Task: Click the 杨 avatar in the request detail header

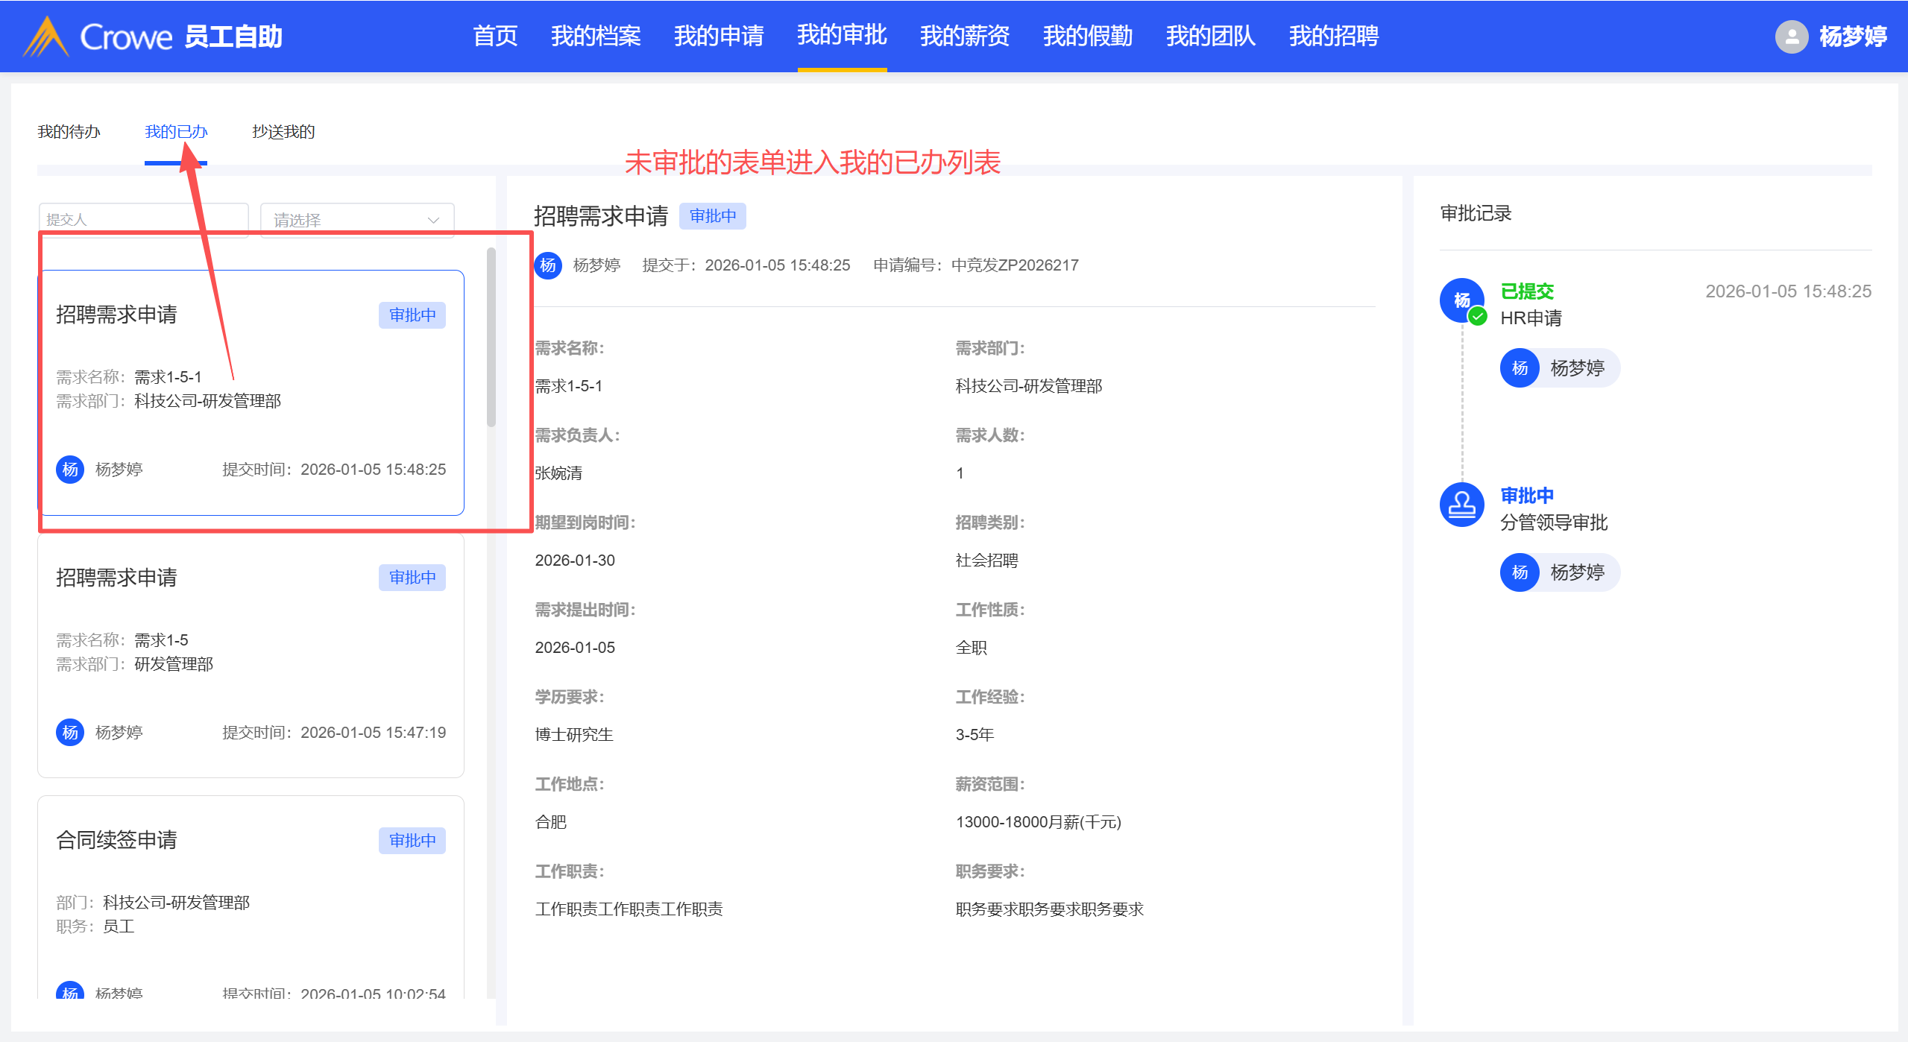Action: pyautogui.click(x=548, y=265)
